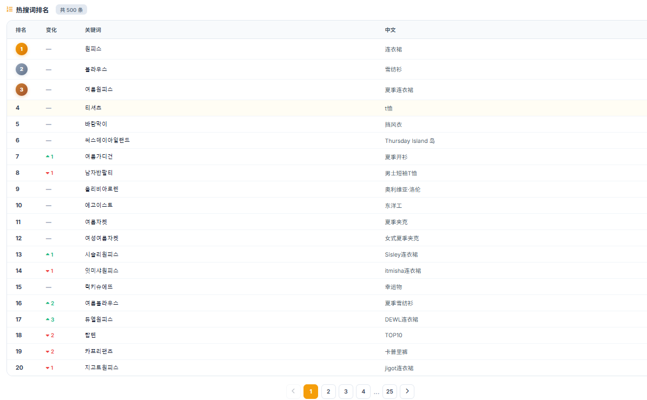Screen dimensions: 647x400
Task: Click the red down 2 indicator in row 19
Action: pos(50,352)
